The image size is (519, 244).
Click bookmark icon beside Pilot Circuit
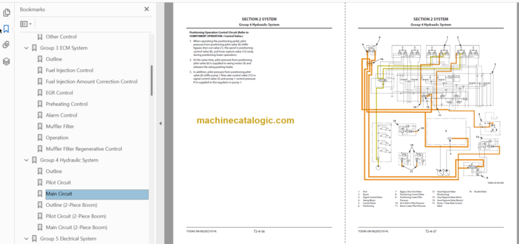pyautogui.click(x=40, y=183)
